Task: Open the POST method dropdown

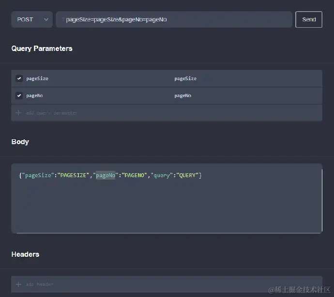Action: 32,19
